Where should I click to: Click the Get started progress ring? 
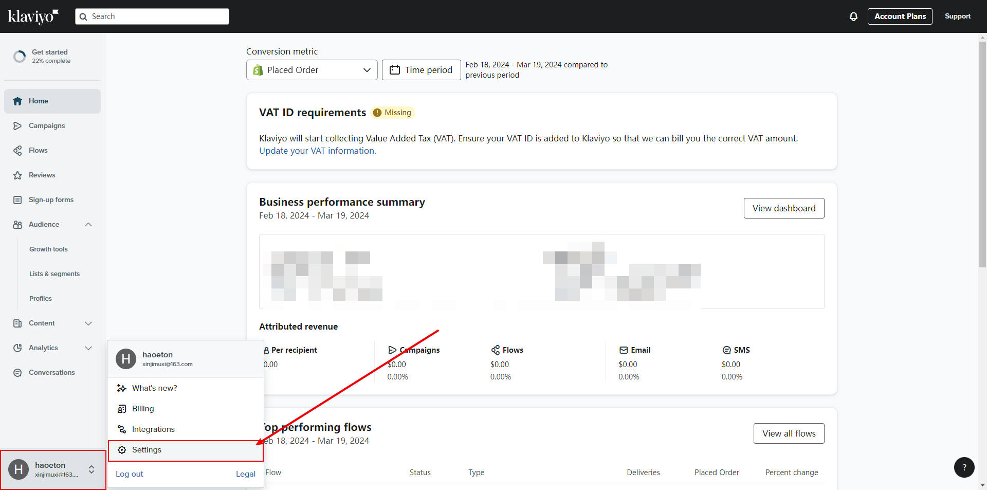tap(20, 57)
